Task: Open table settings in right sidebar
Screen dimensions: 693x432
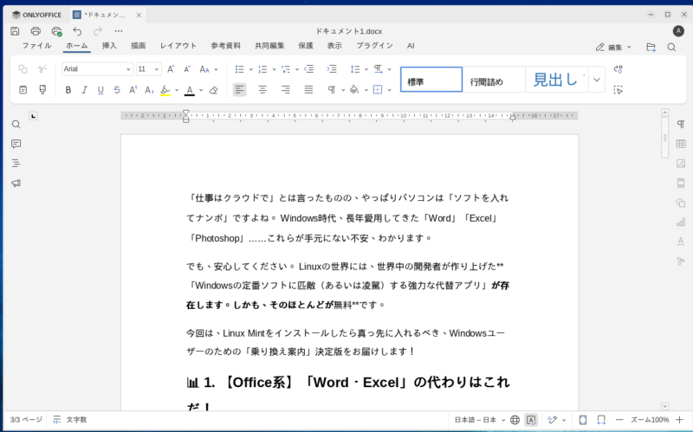Action: pyautogui.click(x=681, y=144)
